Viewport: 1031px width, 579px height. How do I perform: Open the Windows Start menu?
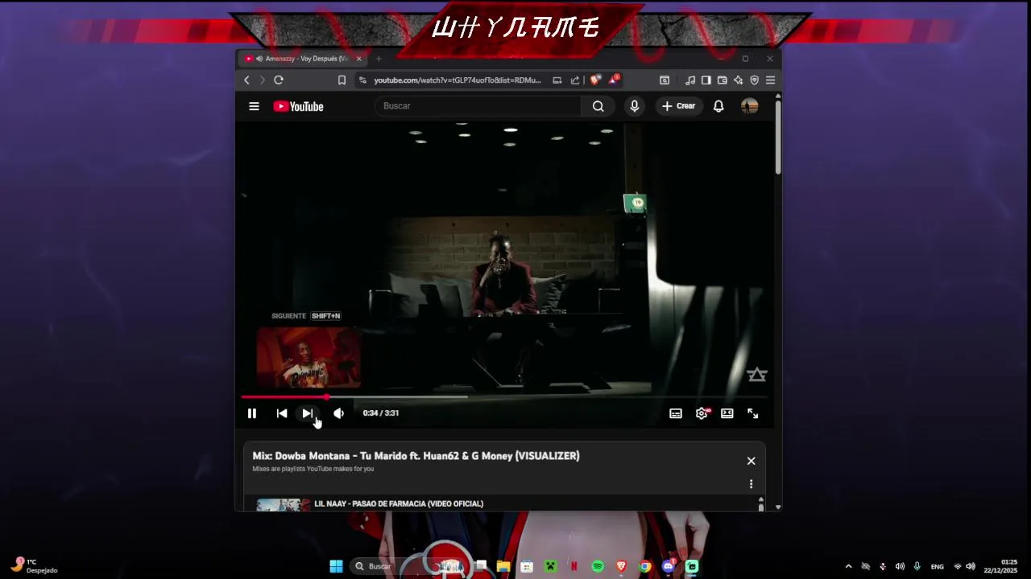tap(337, 566)
